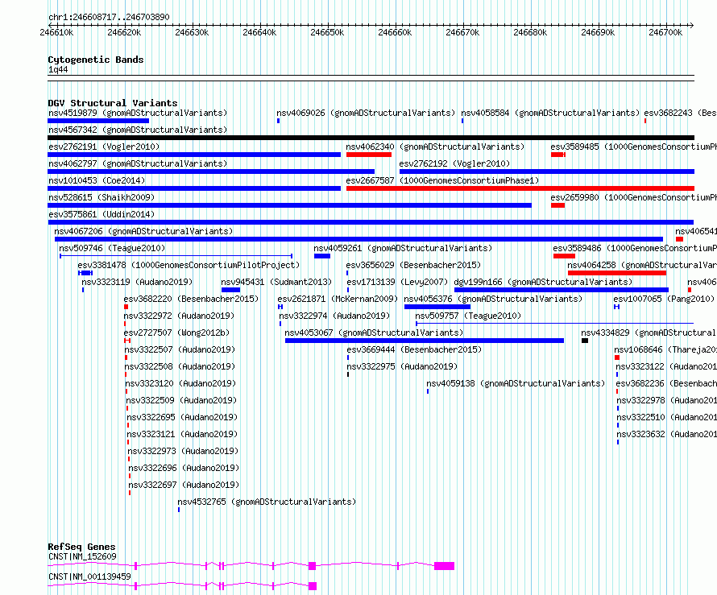
Task: Click dgv199n166 gnomAD label
Action: click(x=543, y=282)
